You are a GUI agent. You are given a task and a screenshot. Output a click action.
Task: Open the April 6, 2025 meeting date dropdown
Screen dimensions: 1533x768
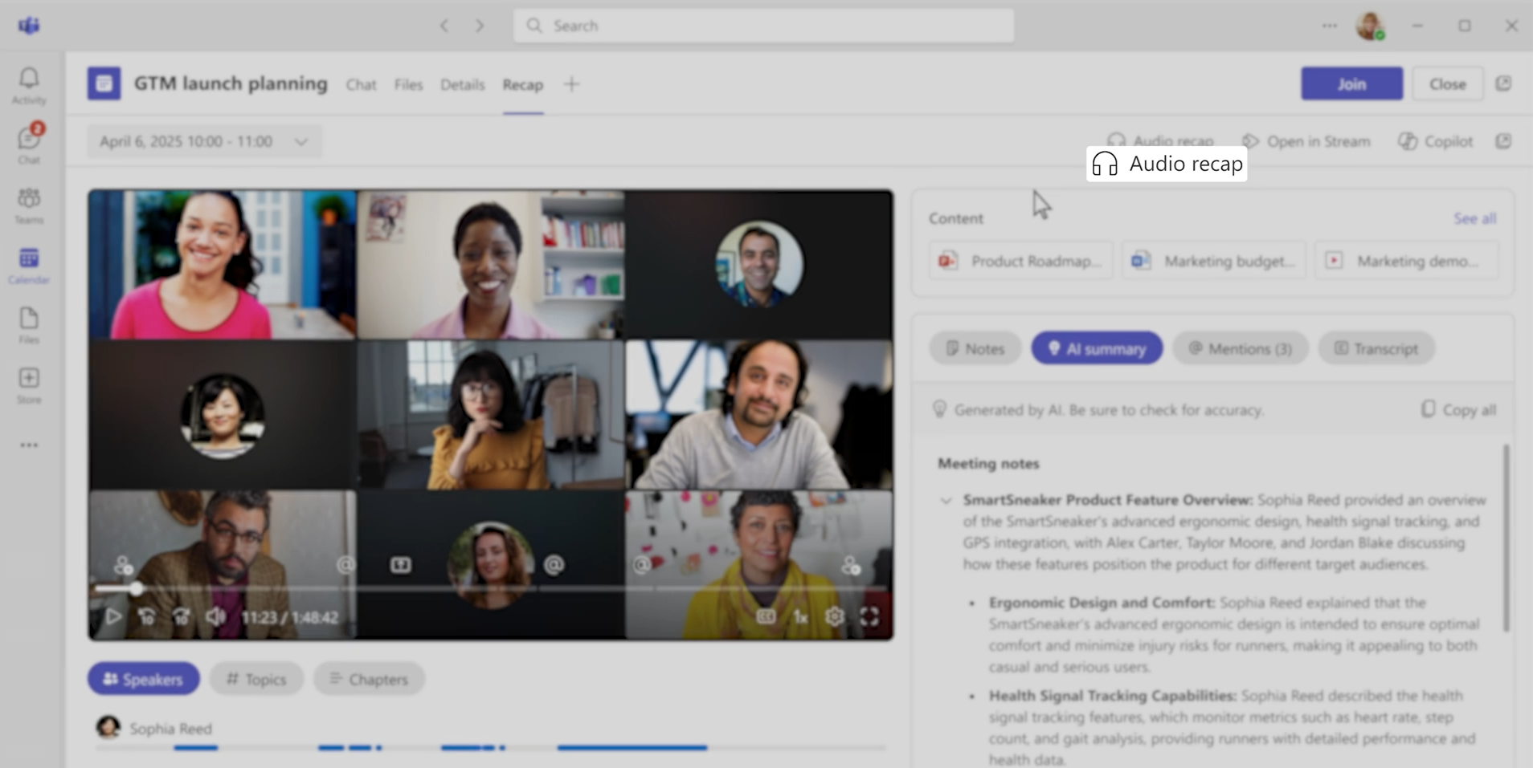[204, 141]
